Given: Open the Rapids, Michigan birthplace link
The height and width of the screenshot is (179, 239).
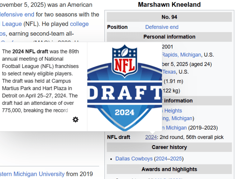Looking at the screenshot, I should [181, 55].
